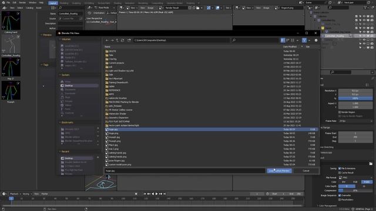
Task: Select Desktop under the Recent panel
Action: (x=76, y=158)
